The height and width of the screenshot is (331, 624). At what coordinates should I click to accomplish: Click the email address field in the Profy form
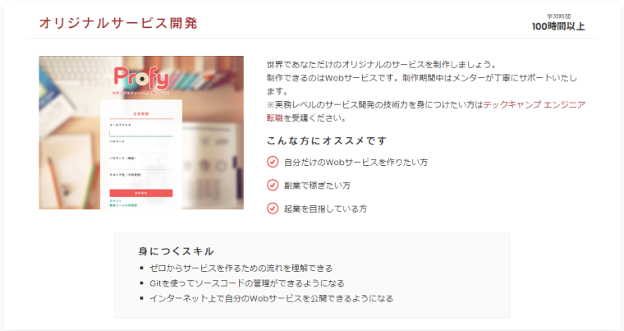[x=141, y=133]
